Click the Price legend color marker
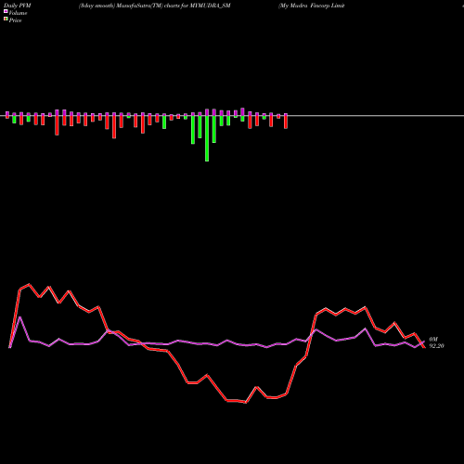The height and width of the screenshot is (464, 464). click(6, 19)
